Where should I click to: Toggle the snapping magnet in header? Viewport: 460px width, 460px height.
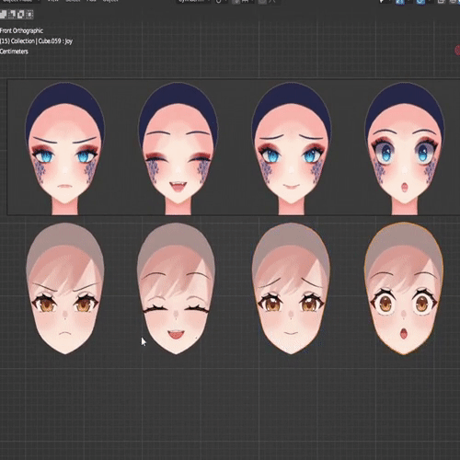click(236, 1)
